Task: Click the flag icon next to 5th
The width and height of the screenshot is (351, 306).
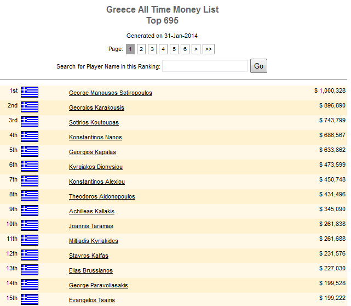Action: (x=30, y=151)
